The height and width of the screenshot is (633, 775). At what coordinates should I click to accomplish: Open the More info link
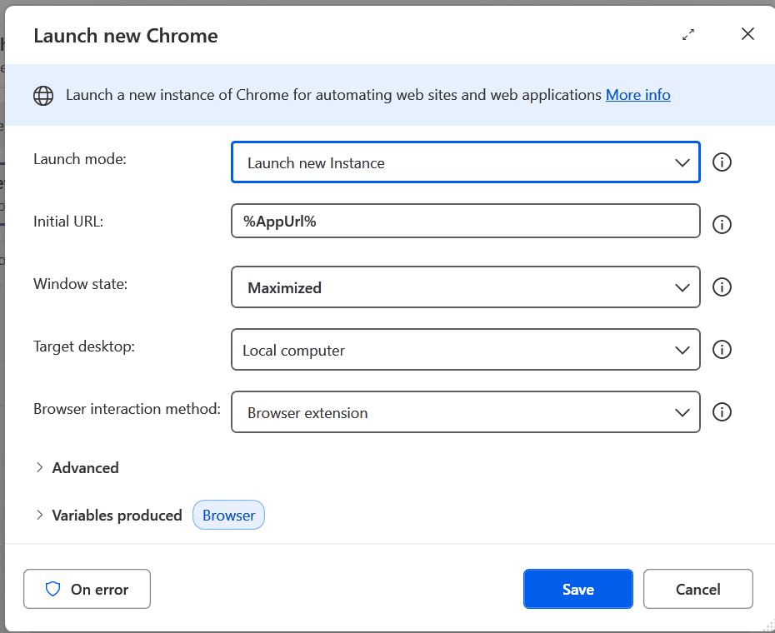click(638, 94)
